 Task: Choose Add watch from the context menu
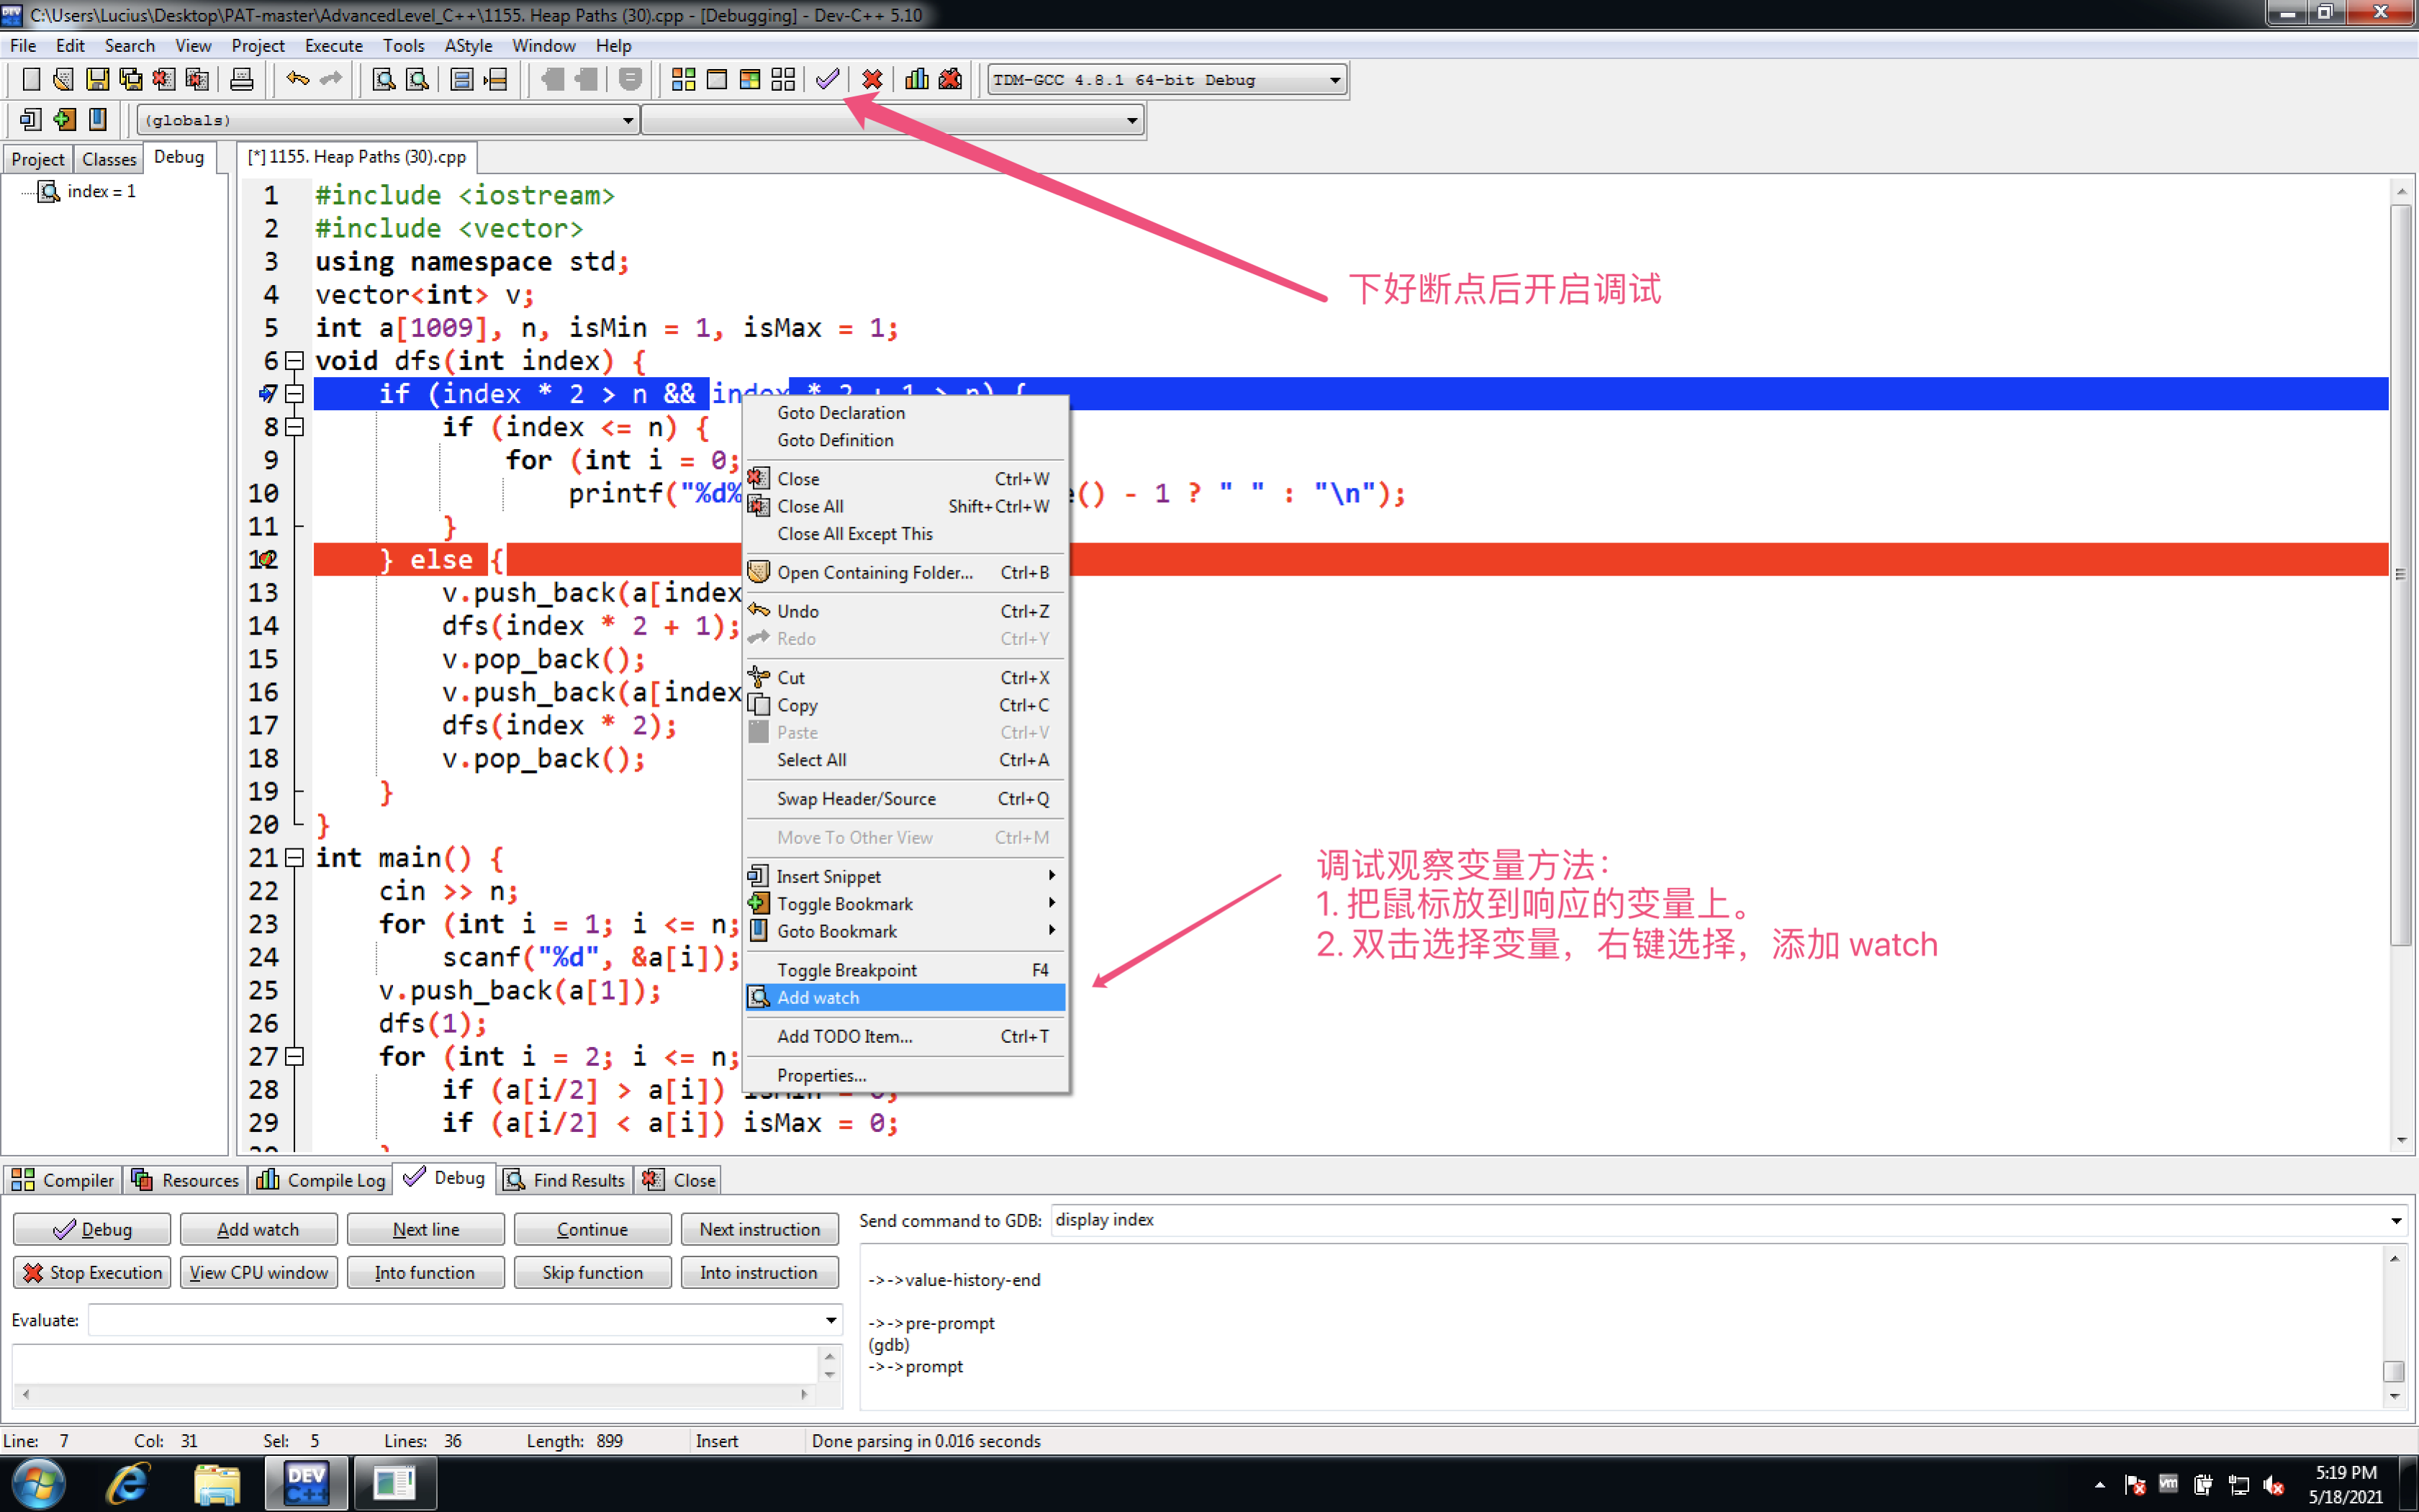click(x=818, y=997)
